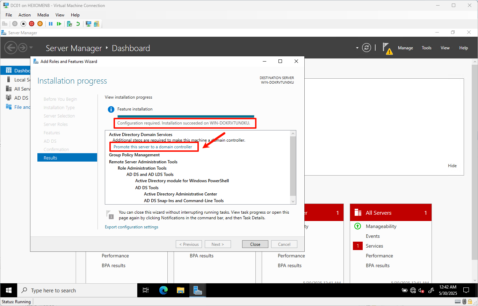Click the Previous button

click(x=189, y=244)
